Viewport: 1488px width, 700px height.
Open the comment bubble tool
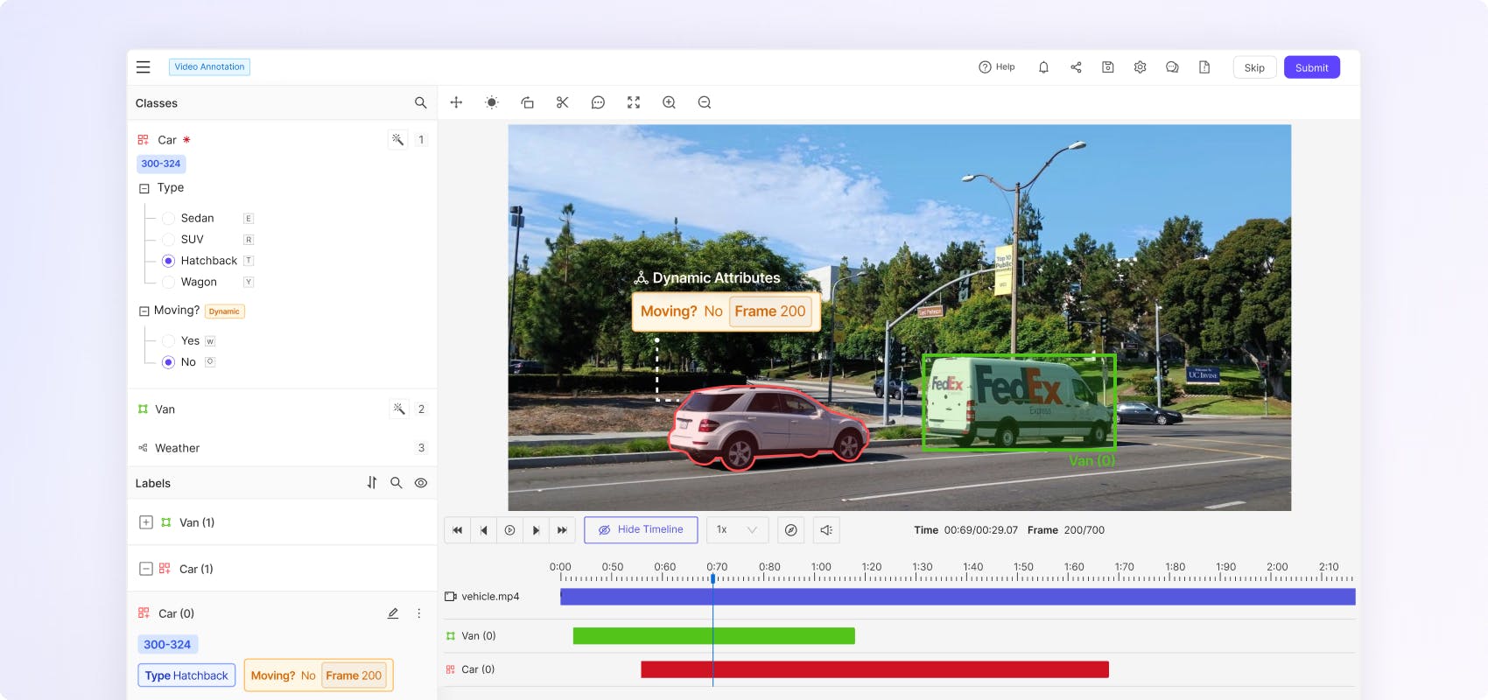click(598, 102)
